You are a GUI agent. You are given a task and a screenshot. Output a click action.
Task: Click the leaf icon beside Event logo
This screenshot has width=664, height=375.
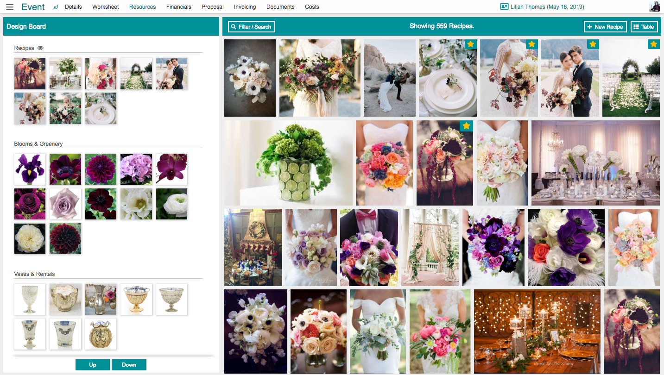[56, 7]
